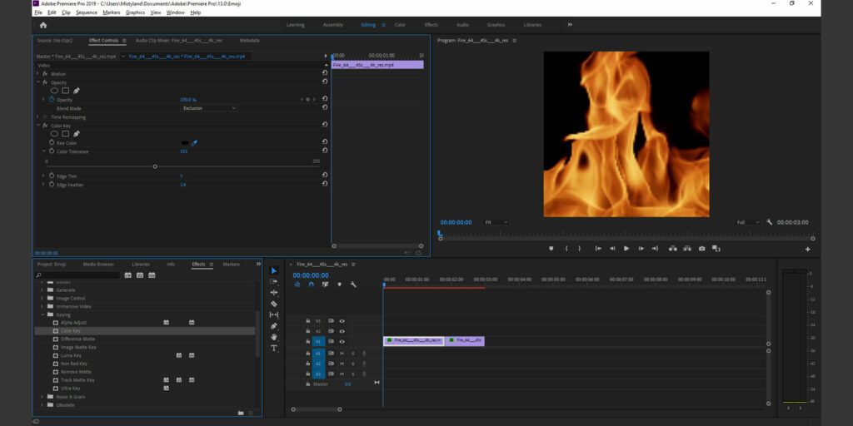Open Program Monitor settings wrench
Screen dimensions: 853x426
pyautogui.click(x=769, y=222)
